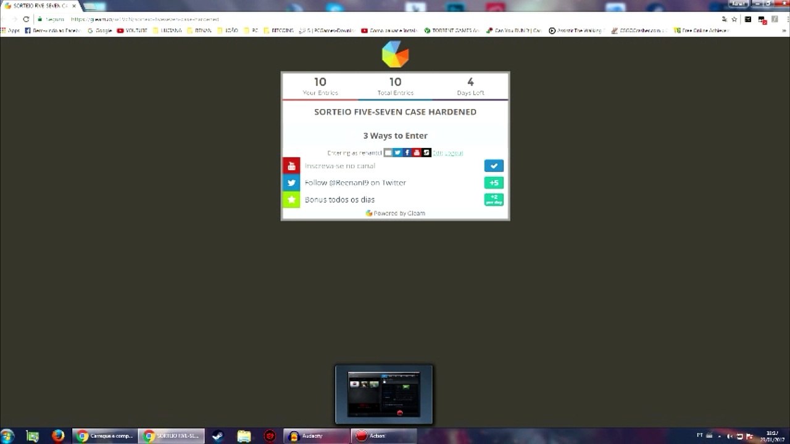790x444 pixels.
Task: Click the SORTEIO FIVE-SEVEN CASE HARDENED title
Action: point(395,112)
